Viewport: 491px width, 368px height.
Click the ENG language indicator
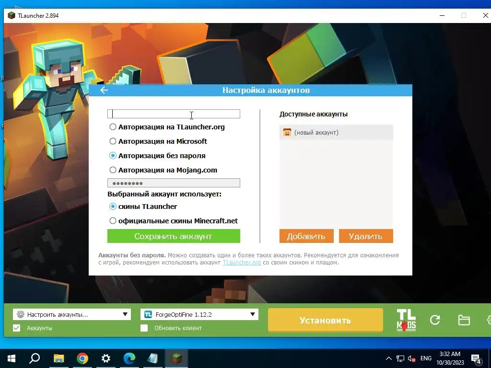(426, 358)
